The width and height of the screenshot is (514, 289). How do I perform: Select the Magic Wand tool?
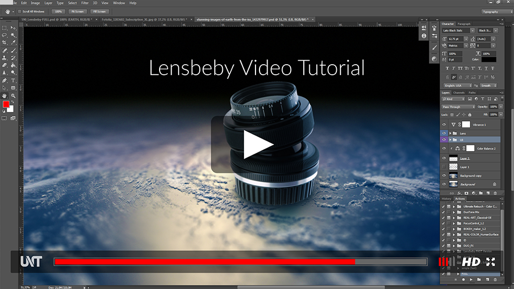pos(13,35)
